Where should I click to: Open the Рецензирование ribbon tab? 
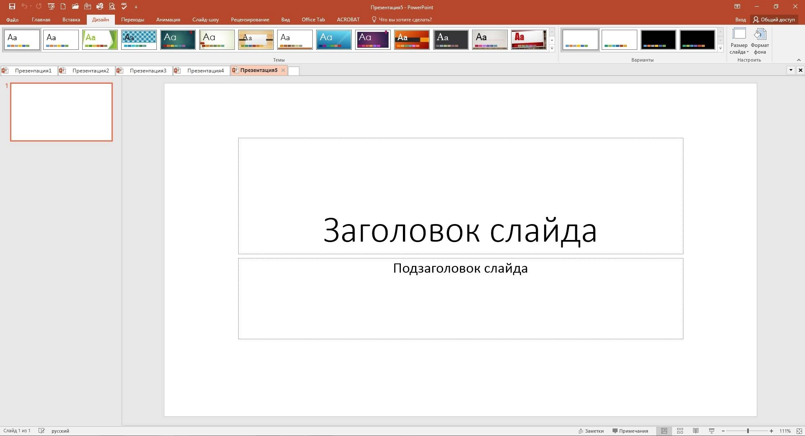pos(250,20)
